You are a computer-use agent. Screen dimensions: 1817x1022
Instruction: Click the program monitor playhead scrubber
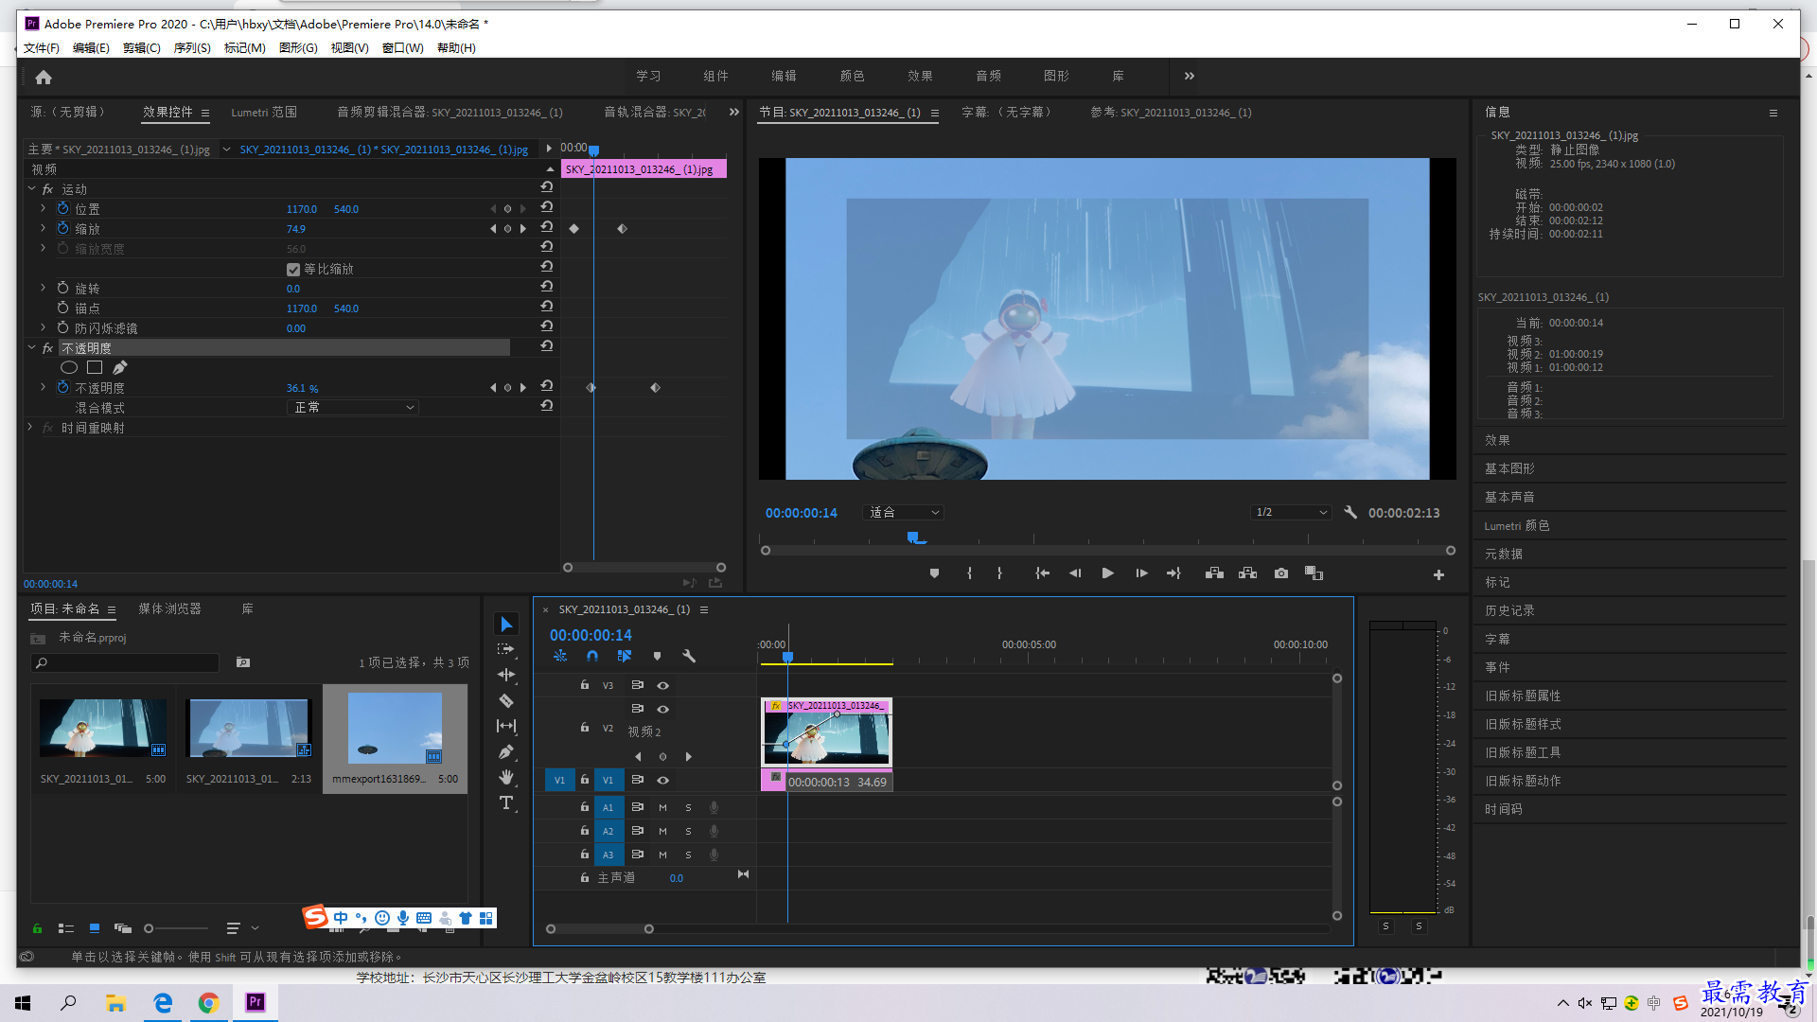(912, 537)
